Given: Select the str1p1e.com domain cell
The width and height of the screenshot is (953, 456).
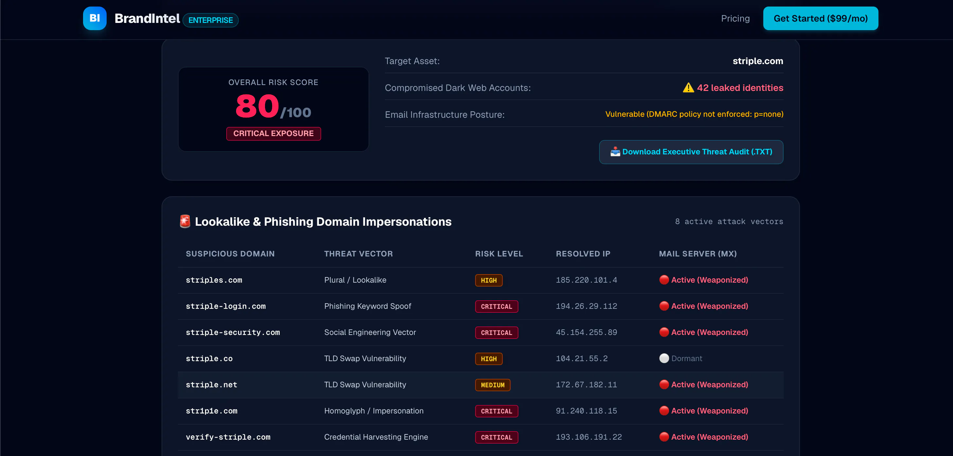Looking at the screenshot, I should (212, 411).
